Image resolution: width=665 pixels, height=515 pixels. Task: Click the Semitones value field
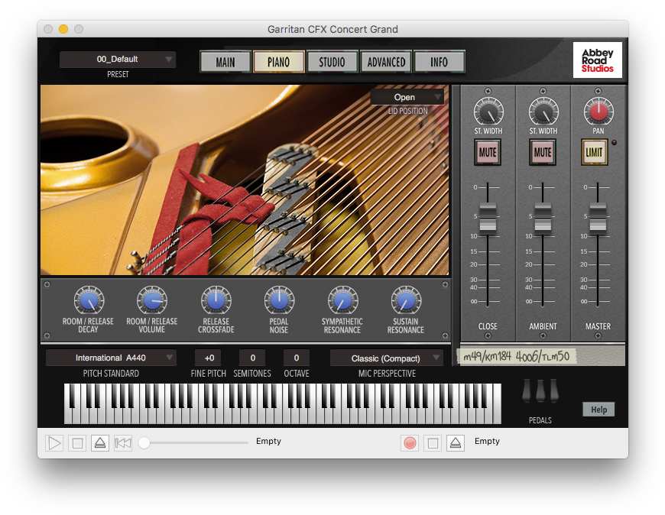tap(253, 358)
